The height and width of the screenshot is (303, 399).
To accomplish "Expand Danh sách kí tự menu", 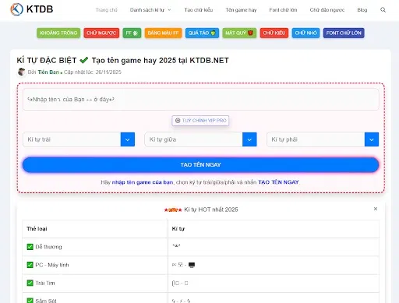I will (x=150, y=10).
